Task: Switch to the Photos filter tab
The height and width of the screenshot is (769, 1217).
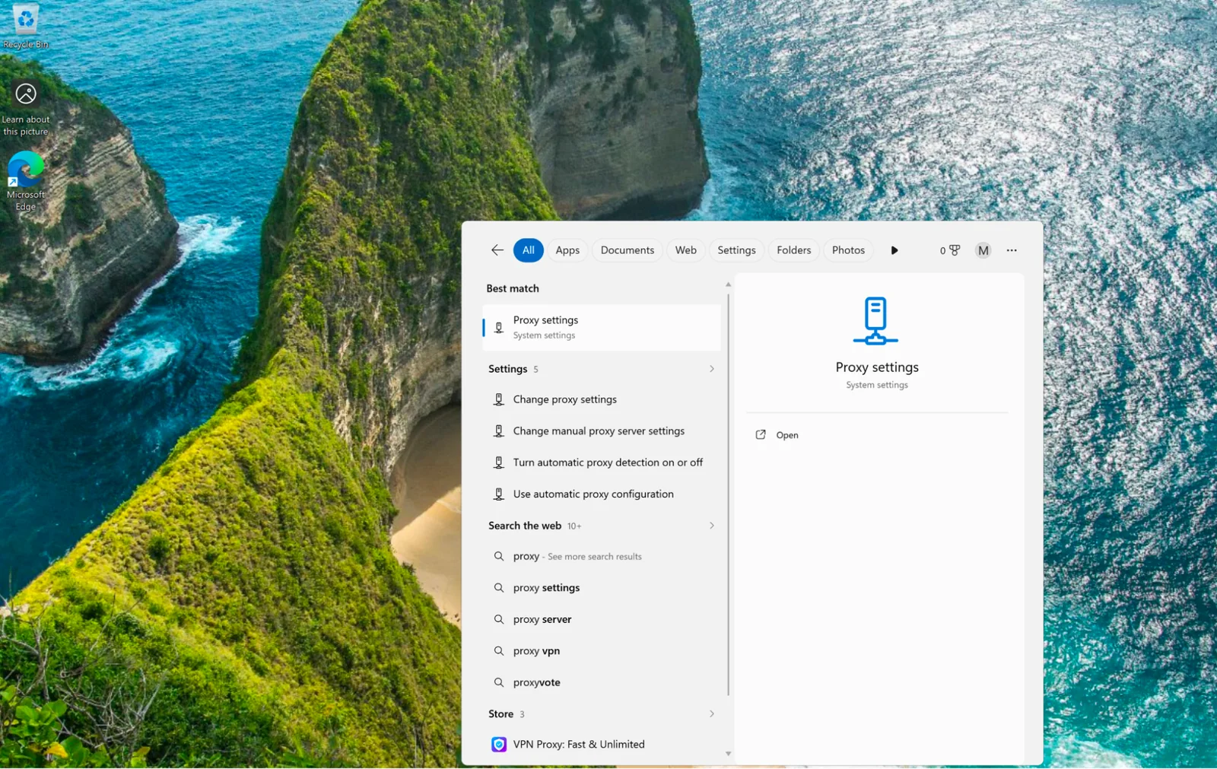Action: [x=849, y=250]
